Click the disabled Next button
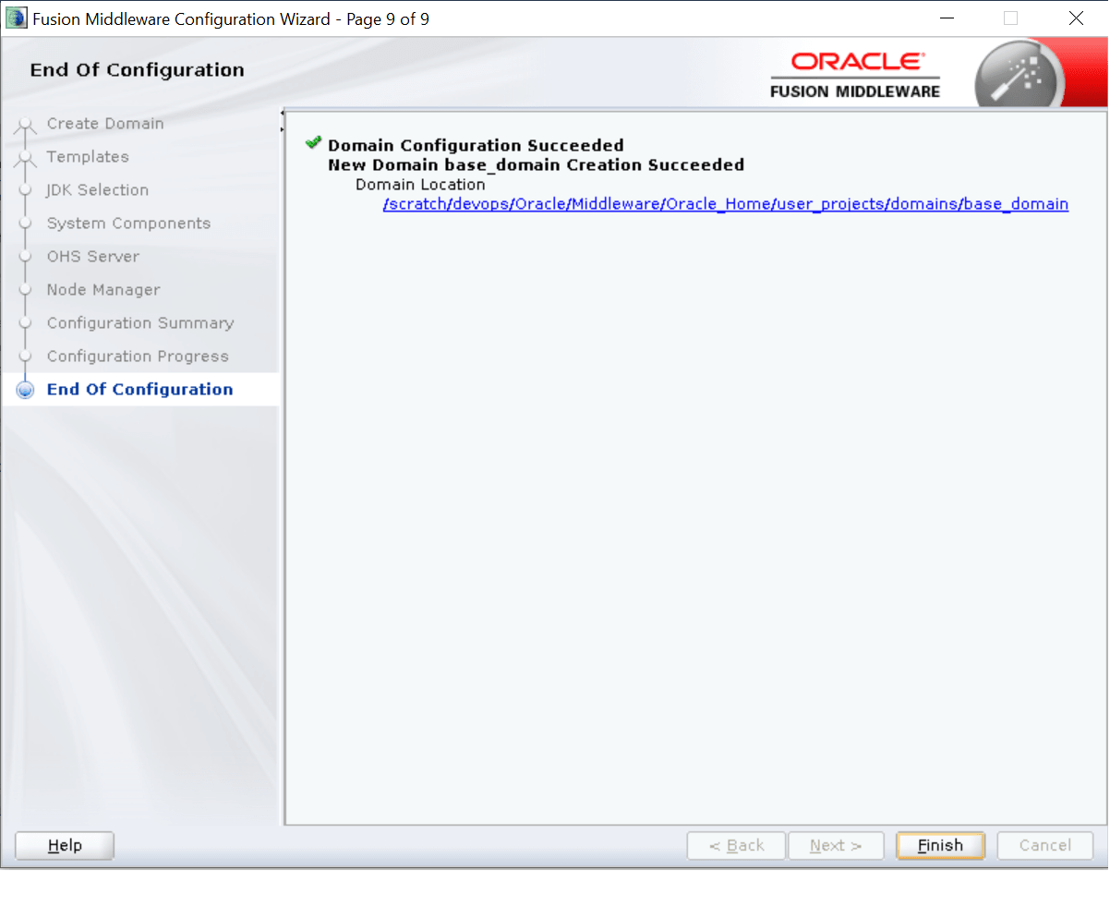Viewport: 1110px width, 907px height. 836,845
